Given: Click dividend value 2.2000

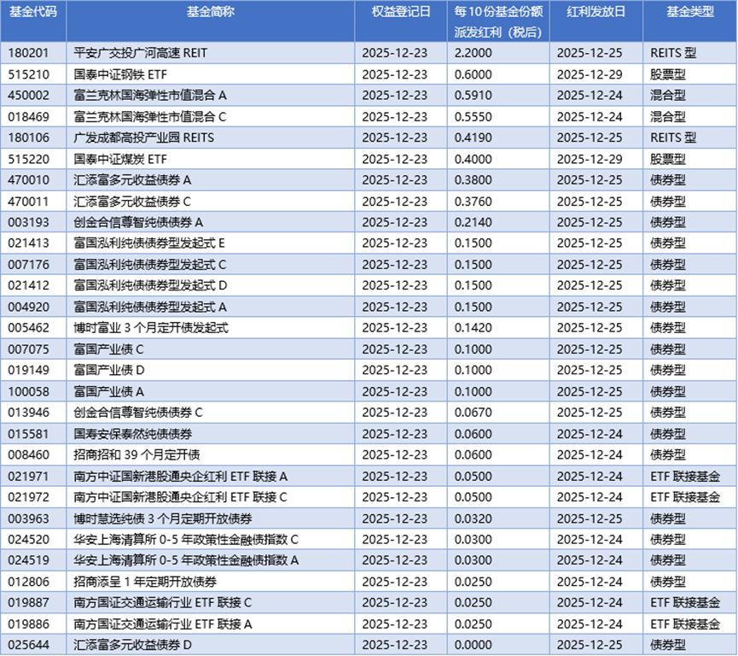Looking at the screenshot, I should 473,53.
